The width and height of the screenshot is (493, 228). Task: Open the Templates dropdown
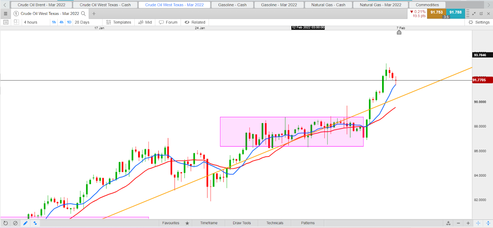pyautogui.click(x=118, y=22)
